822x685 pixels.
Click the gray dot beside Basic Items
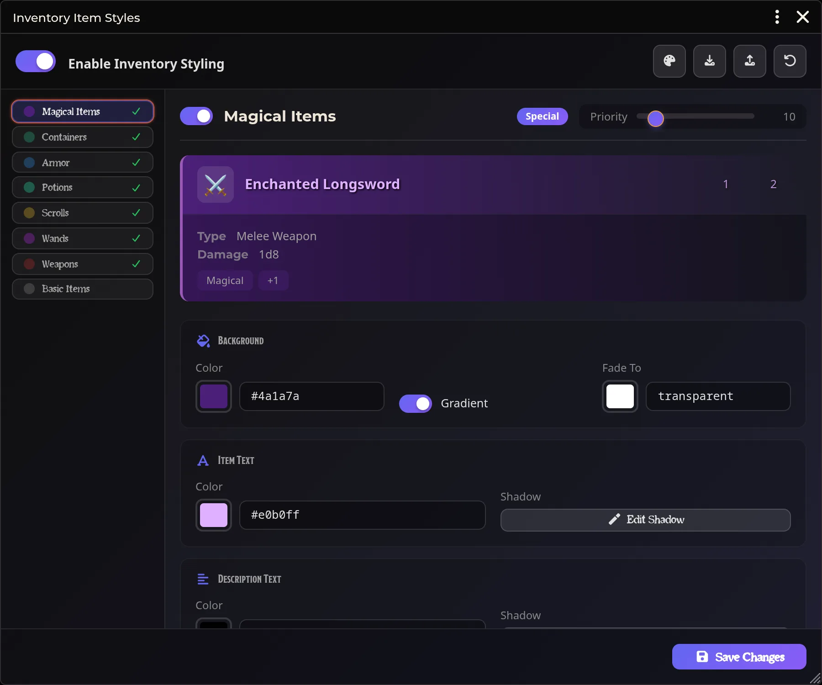click(x=29, y=289)
